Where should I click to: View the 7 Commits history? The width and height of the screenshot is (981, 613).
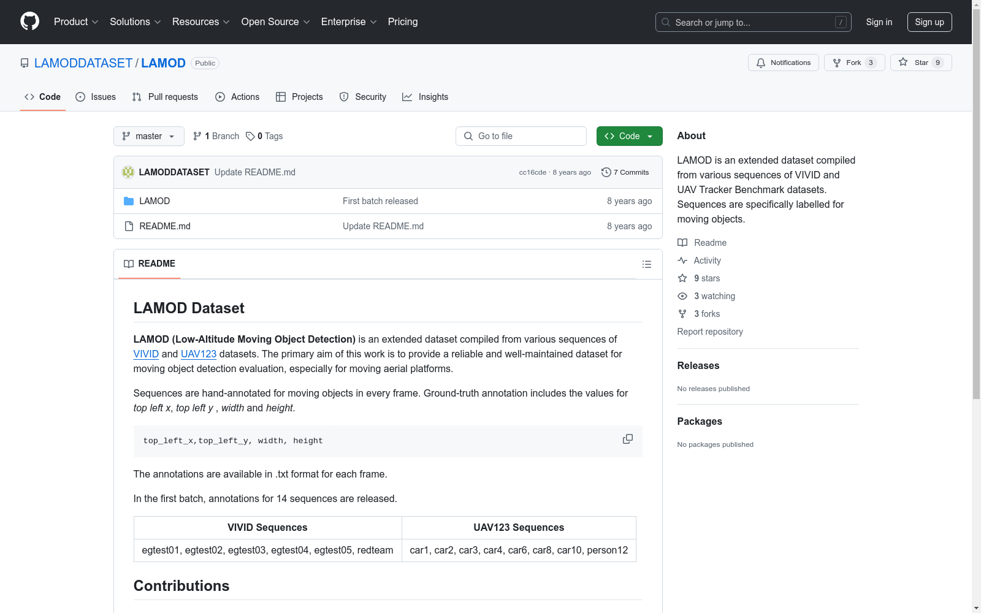pos(625,172)
